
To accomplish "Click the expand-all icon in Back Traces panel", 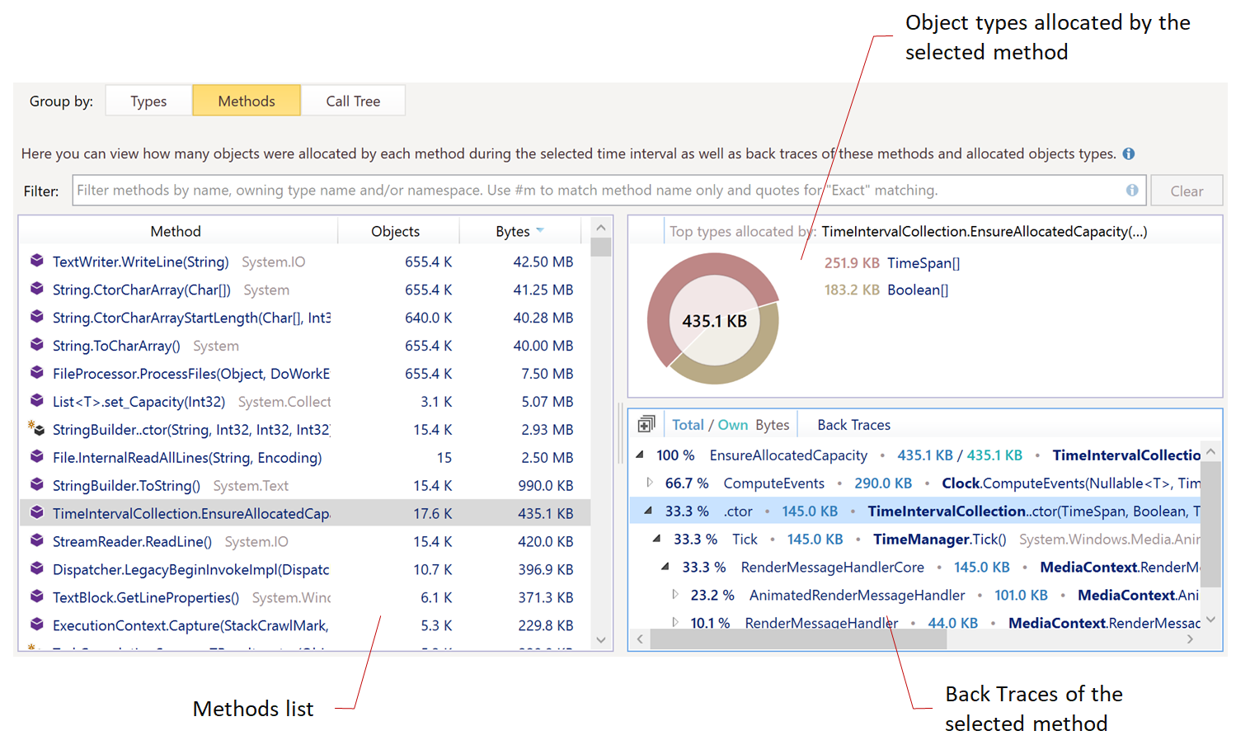I will pyautogui.click(x=646, y=425).
